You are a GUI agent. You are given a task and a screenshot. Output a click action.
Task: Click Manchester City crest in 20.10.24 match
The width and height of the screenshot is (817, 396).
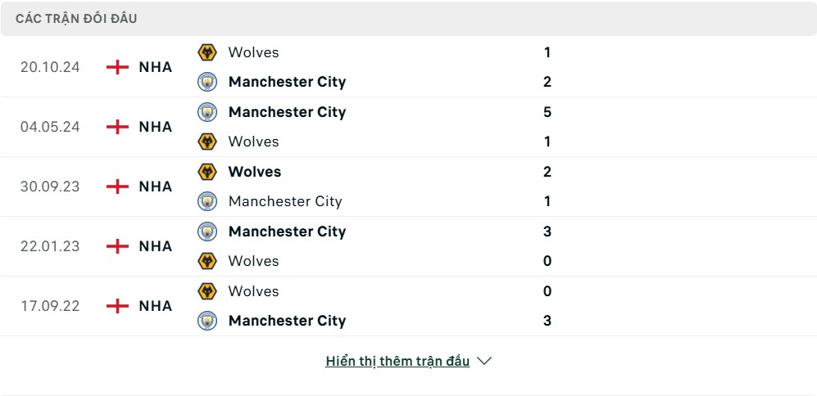(x=207, y=82)
